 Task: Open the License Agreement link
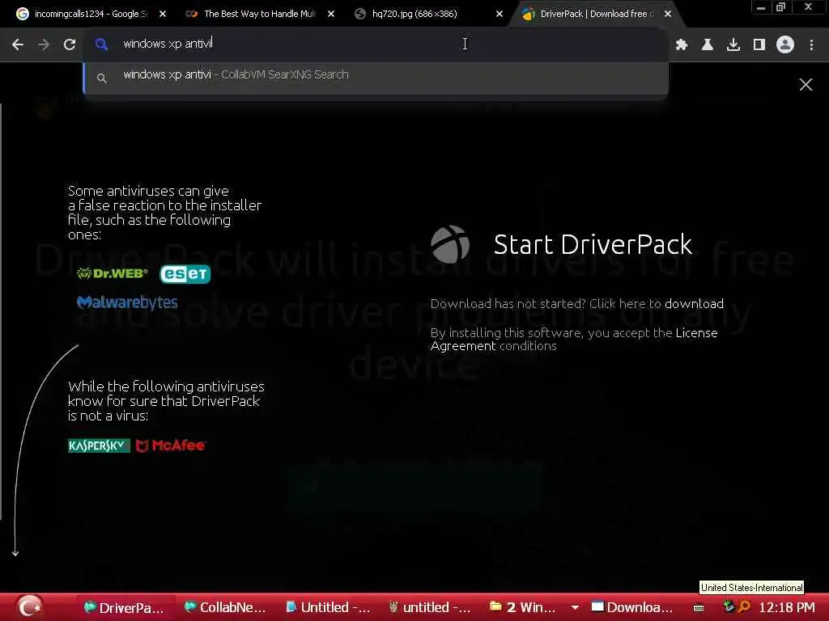(574, 340)
